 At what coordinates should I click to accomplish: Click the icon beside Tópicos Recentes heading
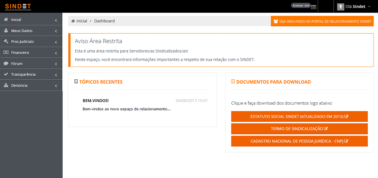(x=76, y=81)
